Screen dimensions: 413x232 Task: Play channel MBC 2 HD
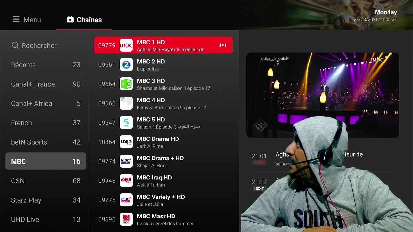point(163,64)
